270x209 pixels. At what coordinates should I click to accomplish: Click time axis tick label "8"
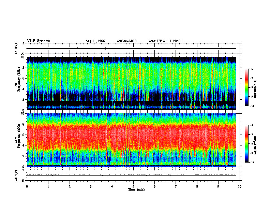197,186
